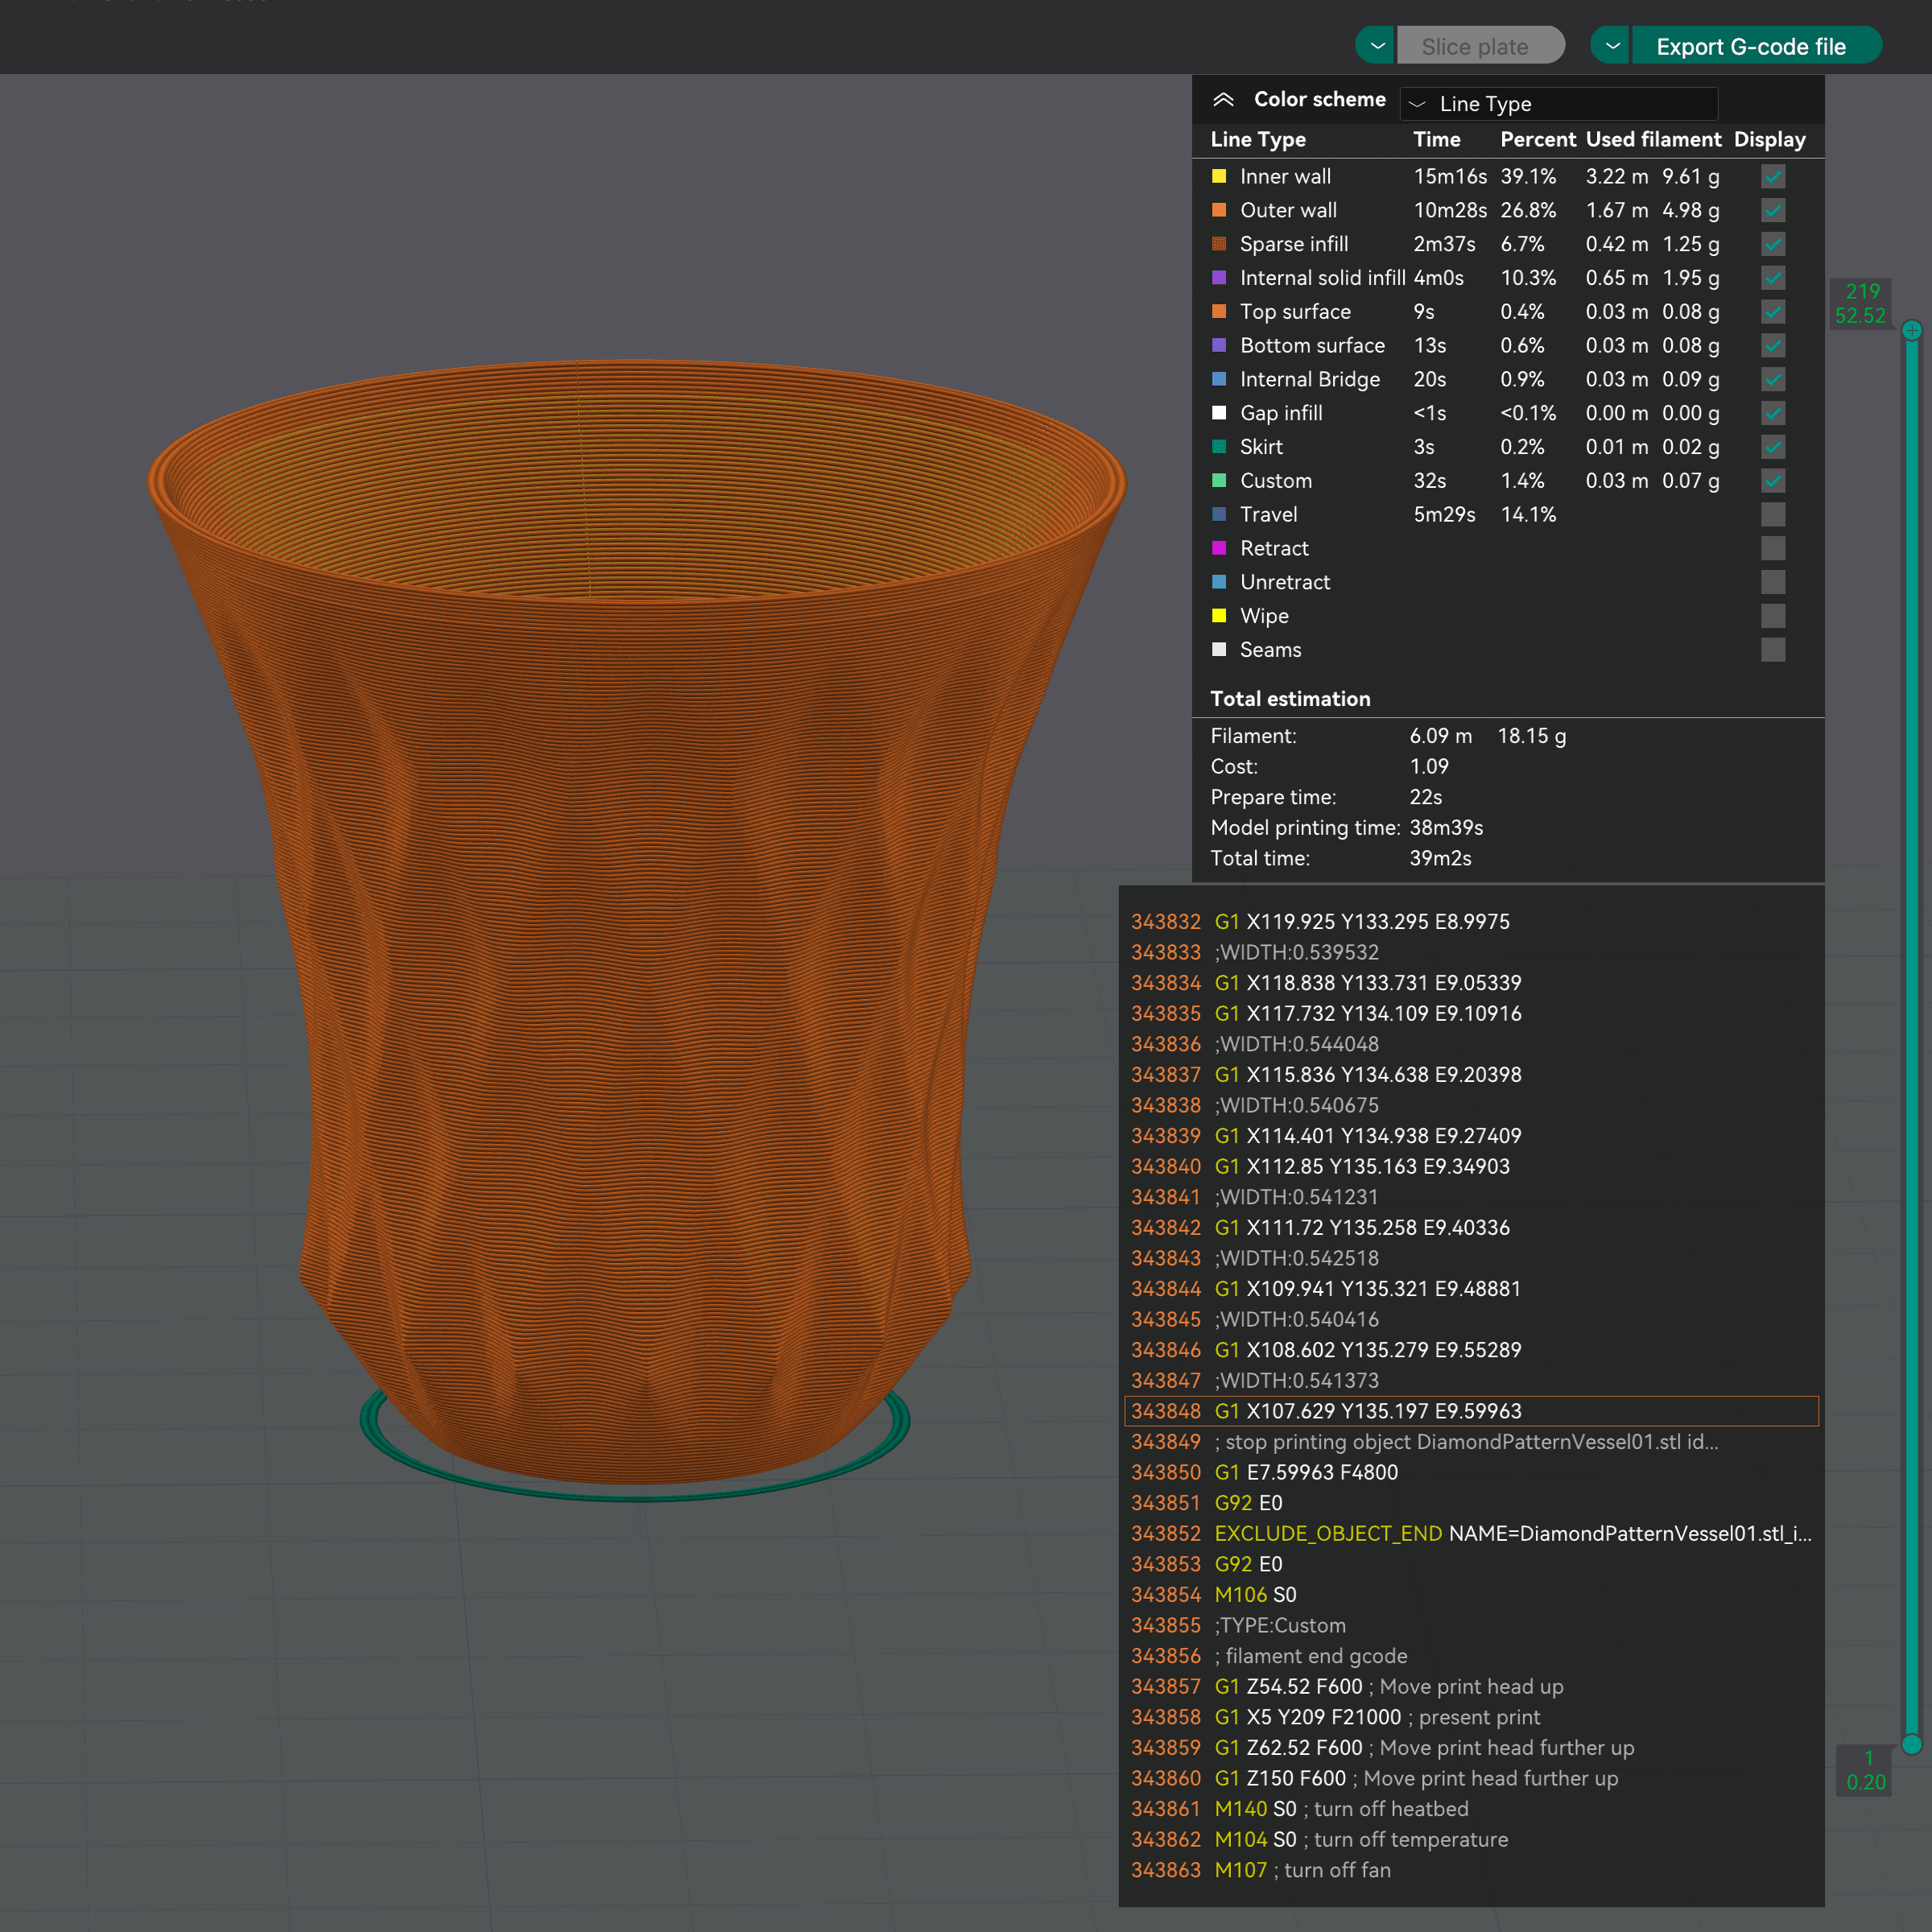Toggle Custom display checkbox

point(1772,481)
